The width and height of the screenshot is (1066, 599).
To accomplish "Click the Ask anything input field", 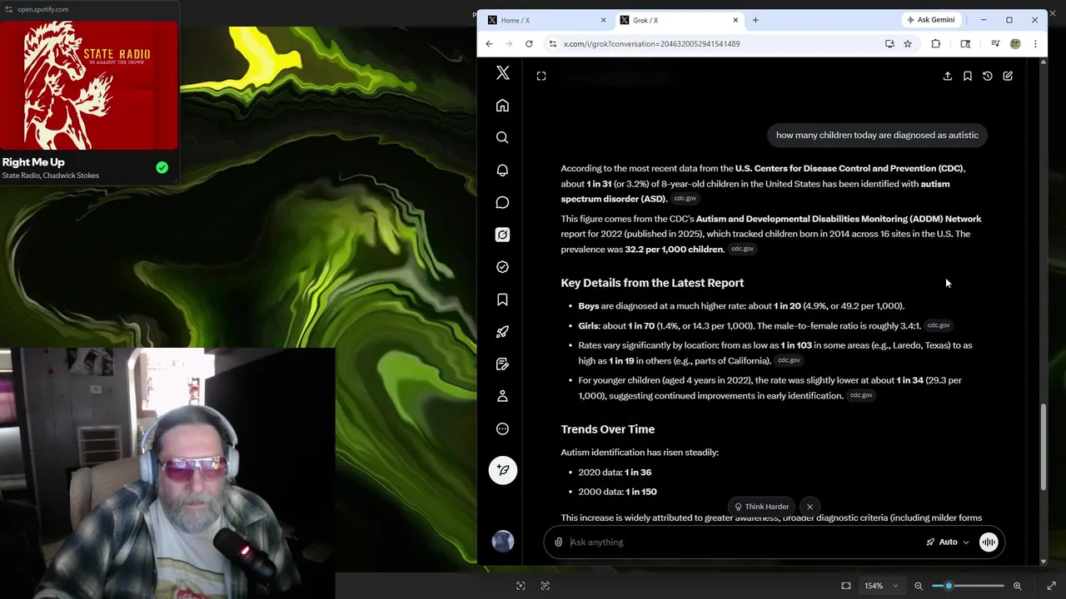I will coord(741,542).
